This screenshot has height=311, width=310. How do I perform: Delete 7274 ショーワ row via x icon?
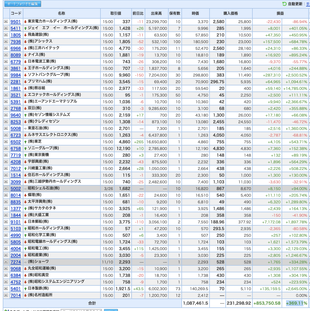(6, 262)
